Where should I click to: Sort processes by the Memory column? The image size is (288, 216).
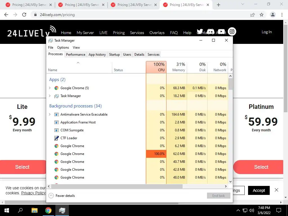click(177, 67)
